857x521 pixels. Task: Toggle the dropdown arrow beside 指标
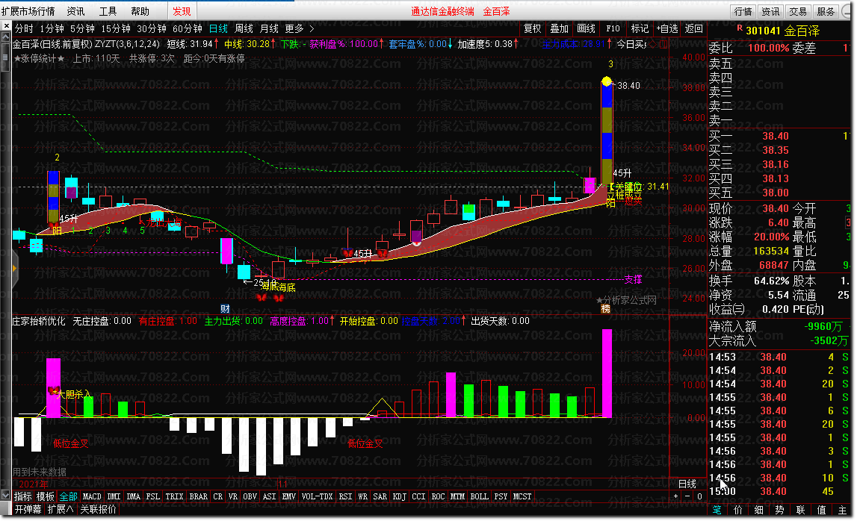(x=6, y=496)
